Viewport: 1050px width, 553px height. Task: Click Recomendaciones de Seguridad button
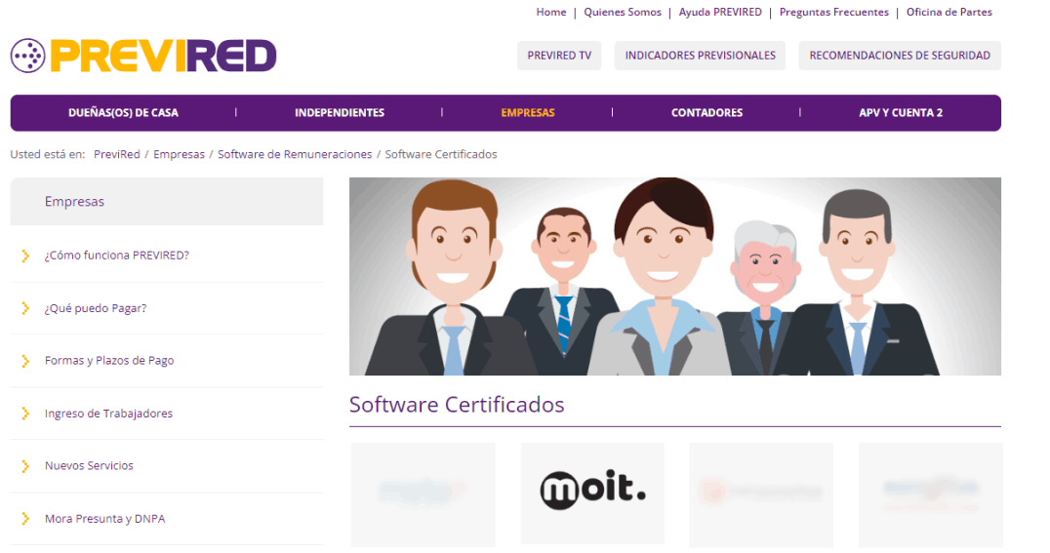point(900,56)
